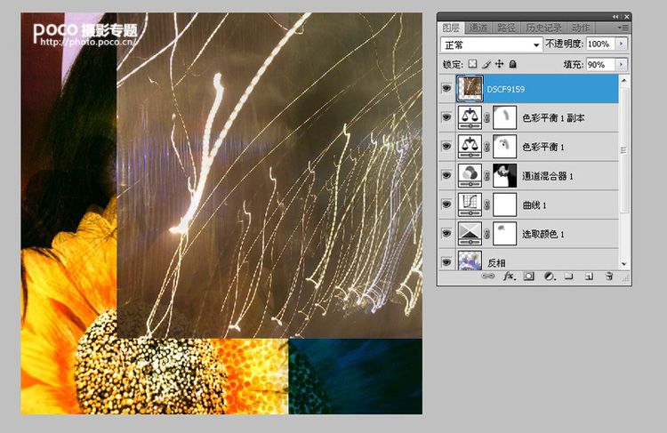Switch to 通道 tab
Screen dimensions: 667x433
click(478, 28)
